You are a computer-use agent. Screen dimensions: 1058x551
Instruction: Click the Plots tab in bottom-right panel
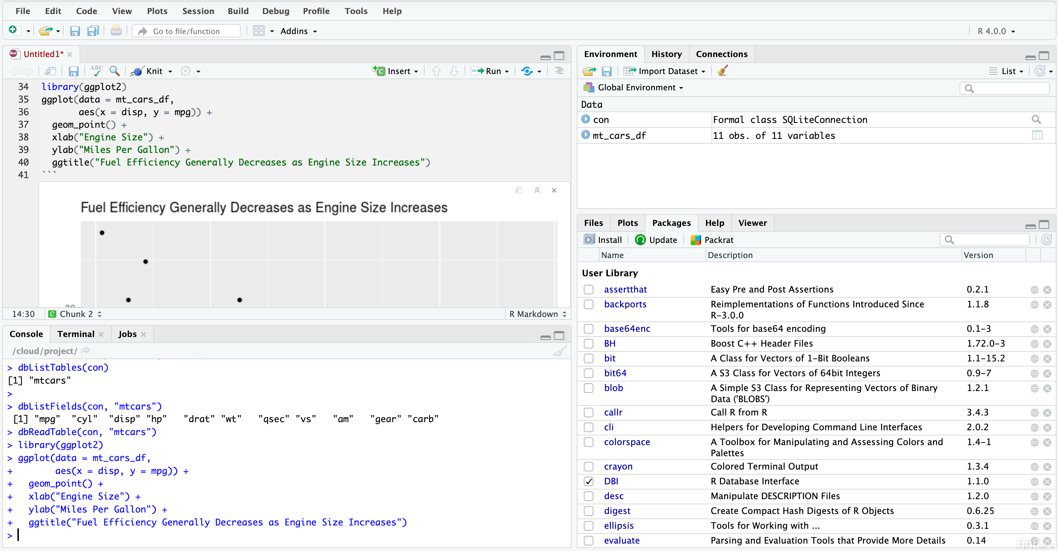click(x=627, y=223)
